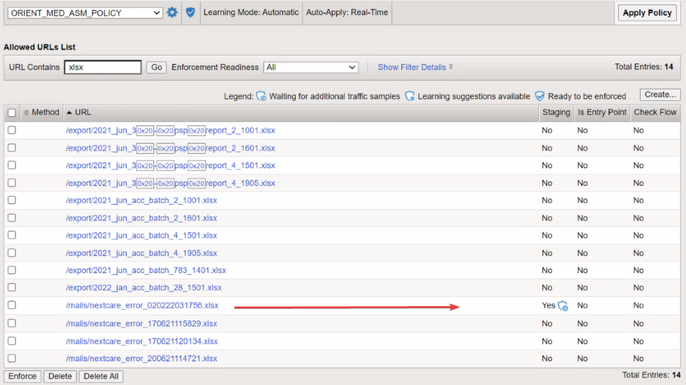This screenshot has width=686, height=385.
Task: Check the 2021_jun_acc_batch_783_1401.xlsx row
Action: [12, 270]
